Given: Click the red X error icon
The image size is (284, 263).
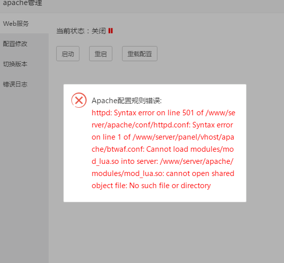Looking at the screenshot, I should coord(79,100).
